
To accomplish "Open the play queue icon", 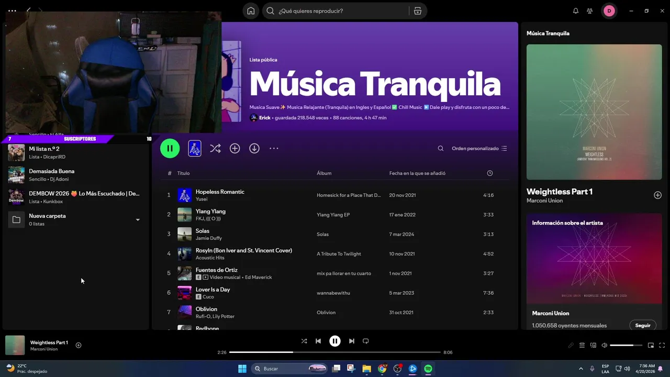I will pos(582,345).
